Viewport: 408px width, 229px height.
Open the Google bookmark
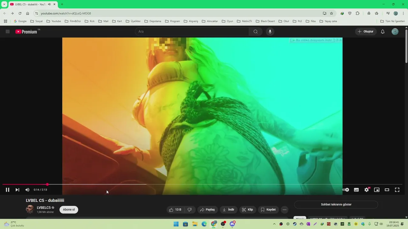click(x=20, y=21)
